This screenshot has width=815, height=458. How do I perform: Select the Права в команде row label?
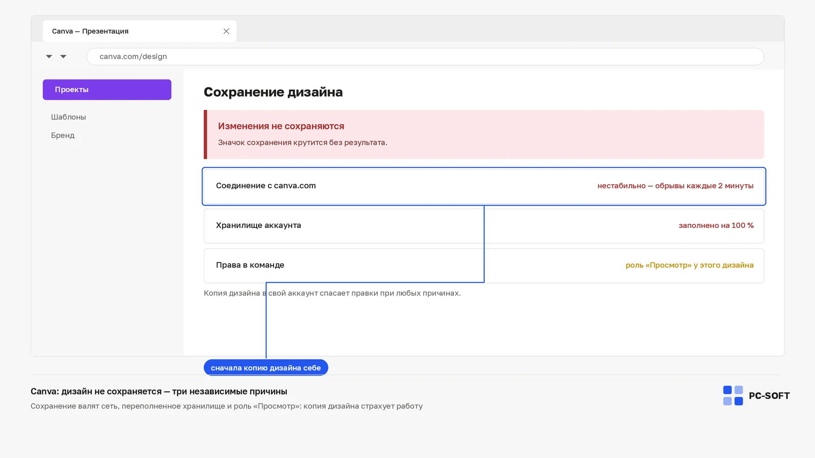[250, 265]
